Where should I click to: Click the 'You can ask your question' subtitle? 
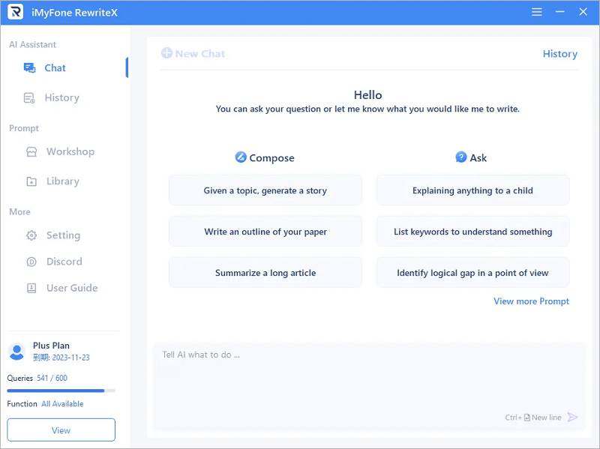coord(367,109)
